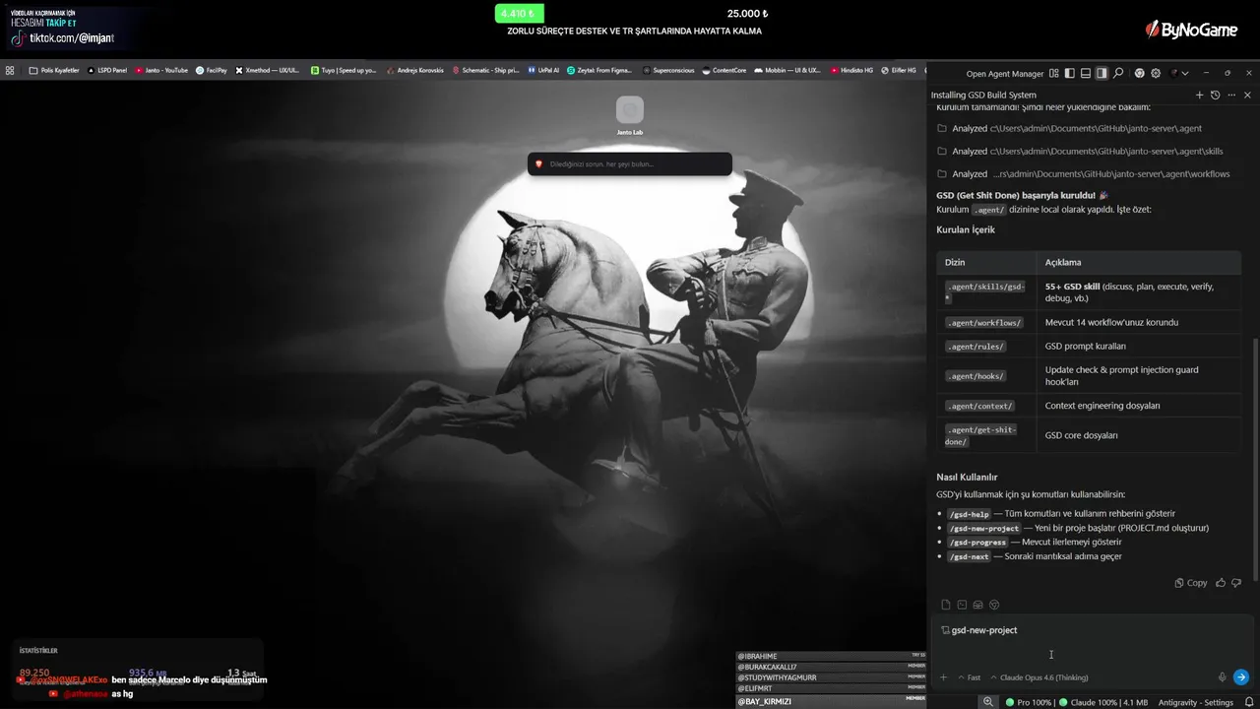Click Pro 100% status bar entry
The width and height of the screenshot is (1260, 709).
click(1029, 702)
